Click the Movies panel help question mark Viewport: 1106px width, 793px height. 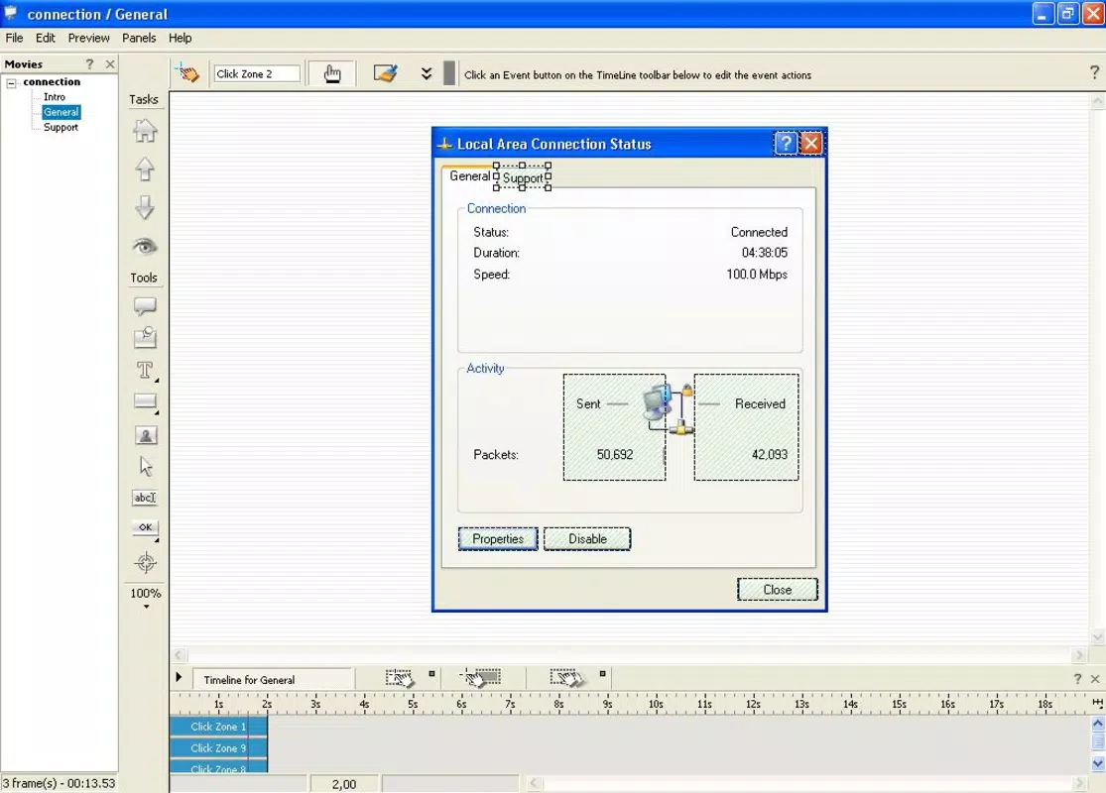89,64
